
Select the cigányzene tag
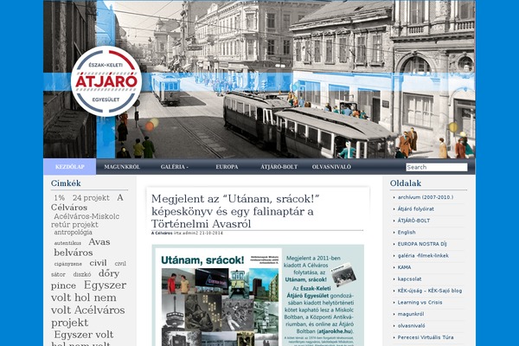(67, 264)
